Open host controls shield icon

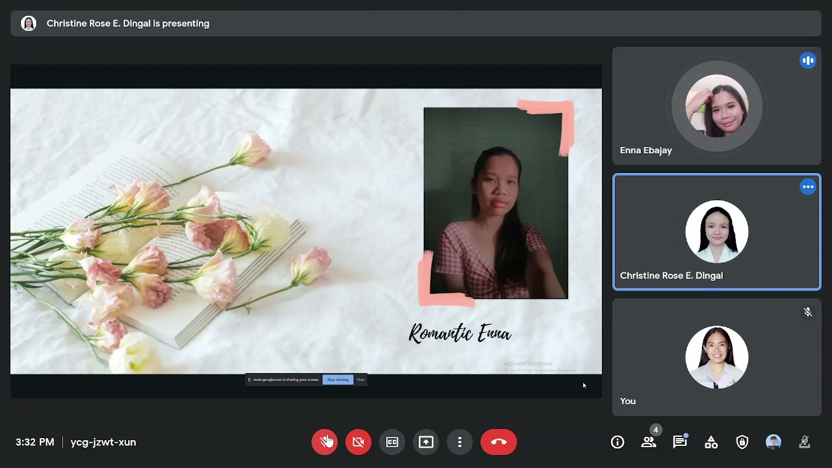[x=742, y=442]
